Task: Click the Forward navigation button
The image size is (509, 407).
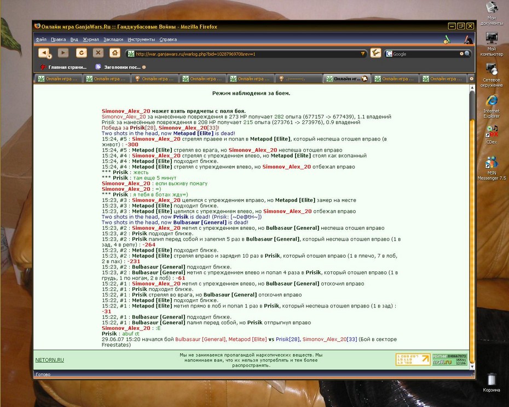Action: click(x=63, y=53)
